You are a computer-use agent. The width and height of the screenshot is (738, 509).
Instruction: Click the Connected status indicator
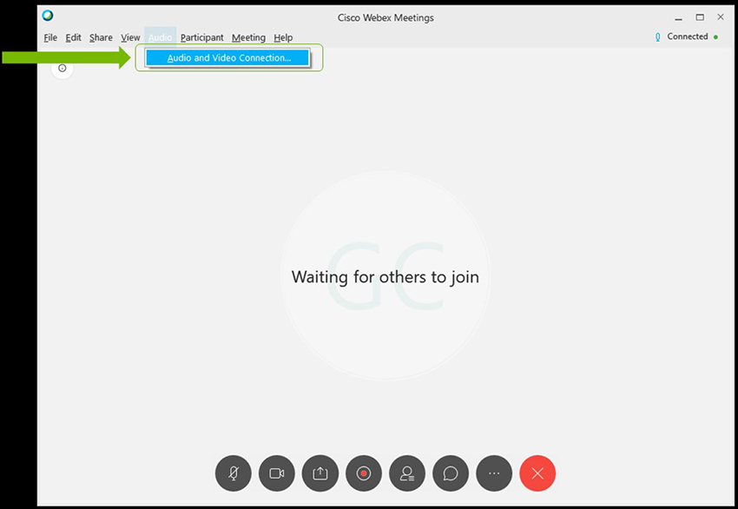tap(687, 37)
